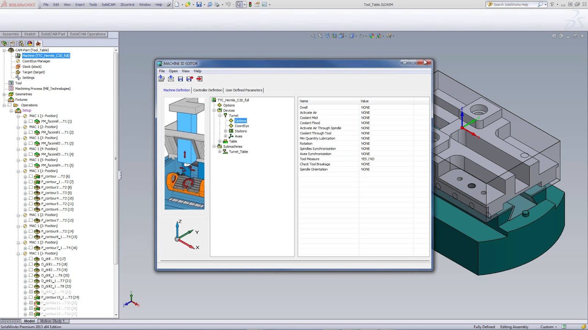
Task: Click the Tool Measure YES / NO value
Action: tap(367, 159)
